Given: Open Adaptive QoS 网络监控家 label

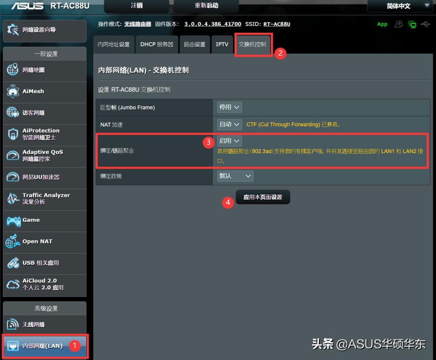Looking at the screenshot, I should coord(43,155).
